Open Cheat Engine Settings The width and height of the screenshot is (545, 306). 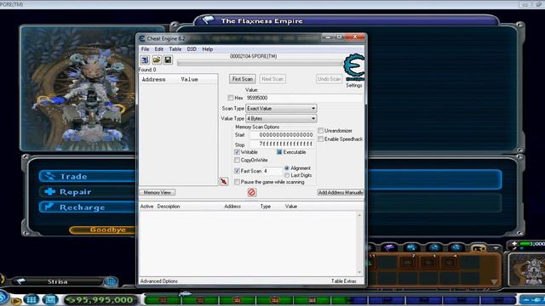click(354, 85)
